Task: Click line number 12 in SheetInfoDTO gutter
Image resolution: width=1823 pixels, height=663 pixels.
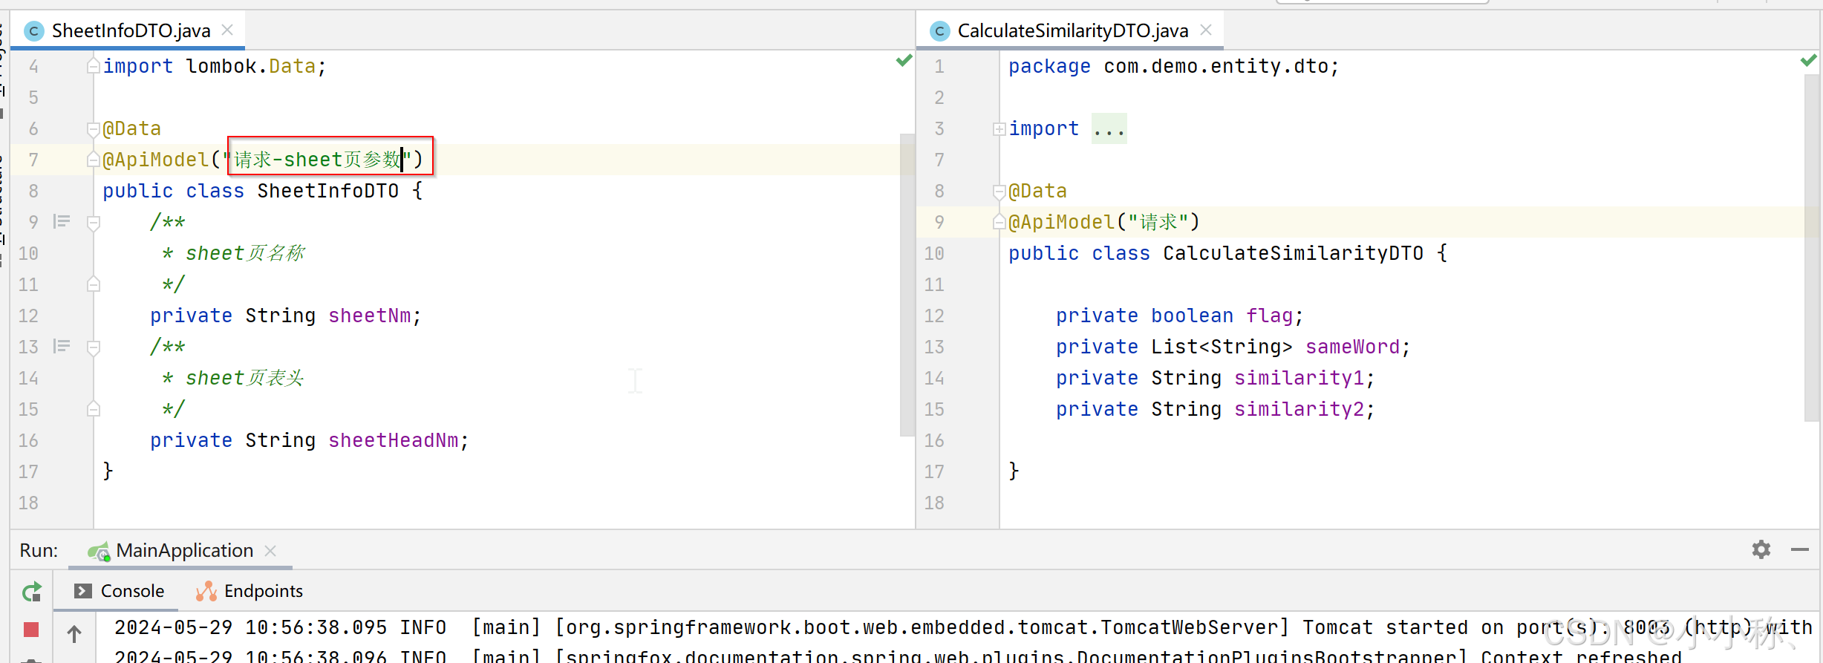Action: coord(28,316)
